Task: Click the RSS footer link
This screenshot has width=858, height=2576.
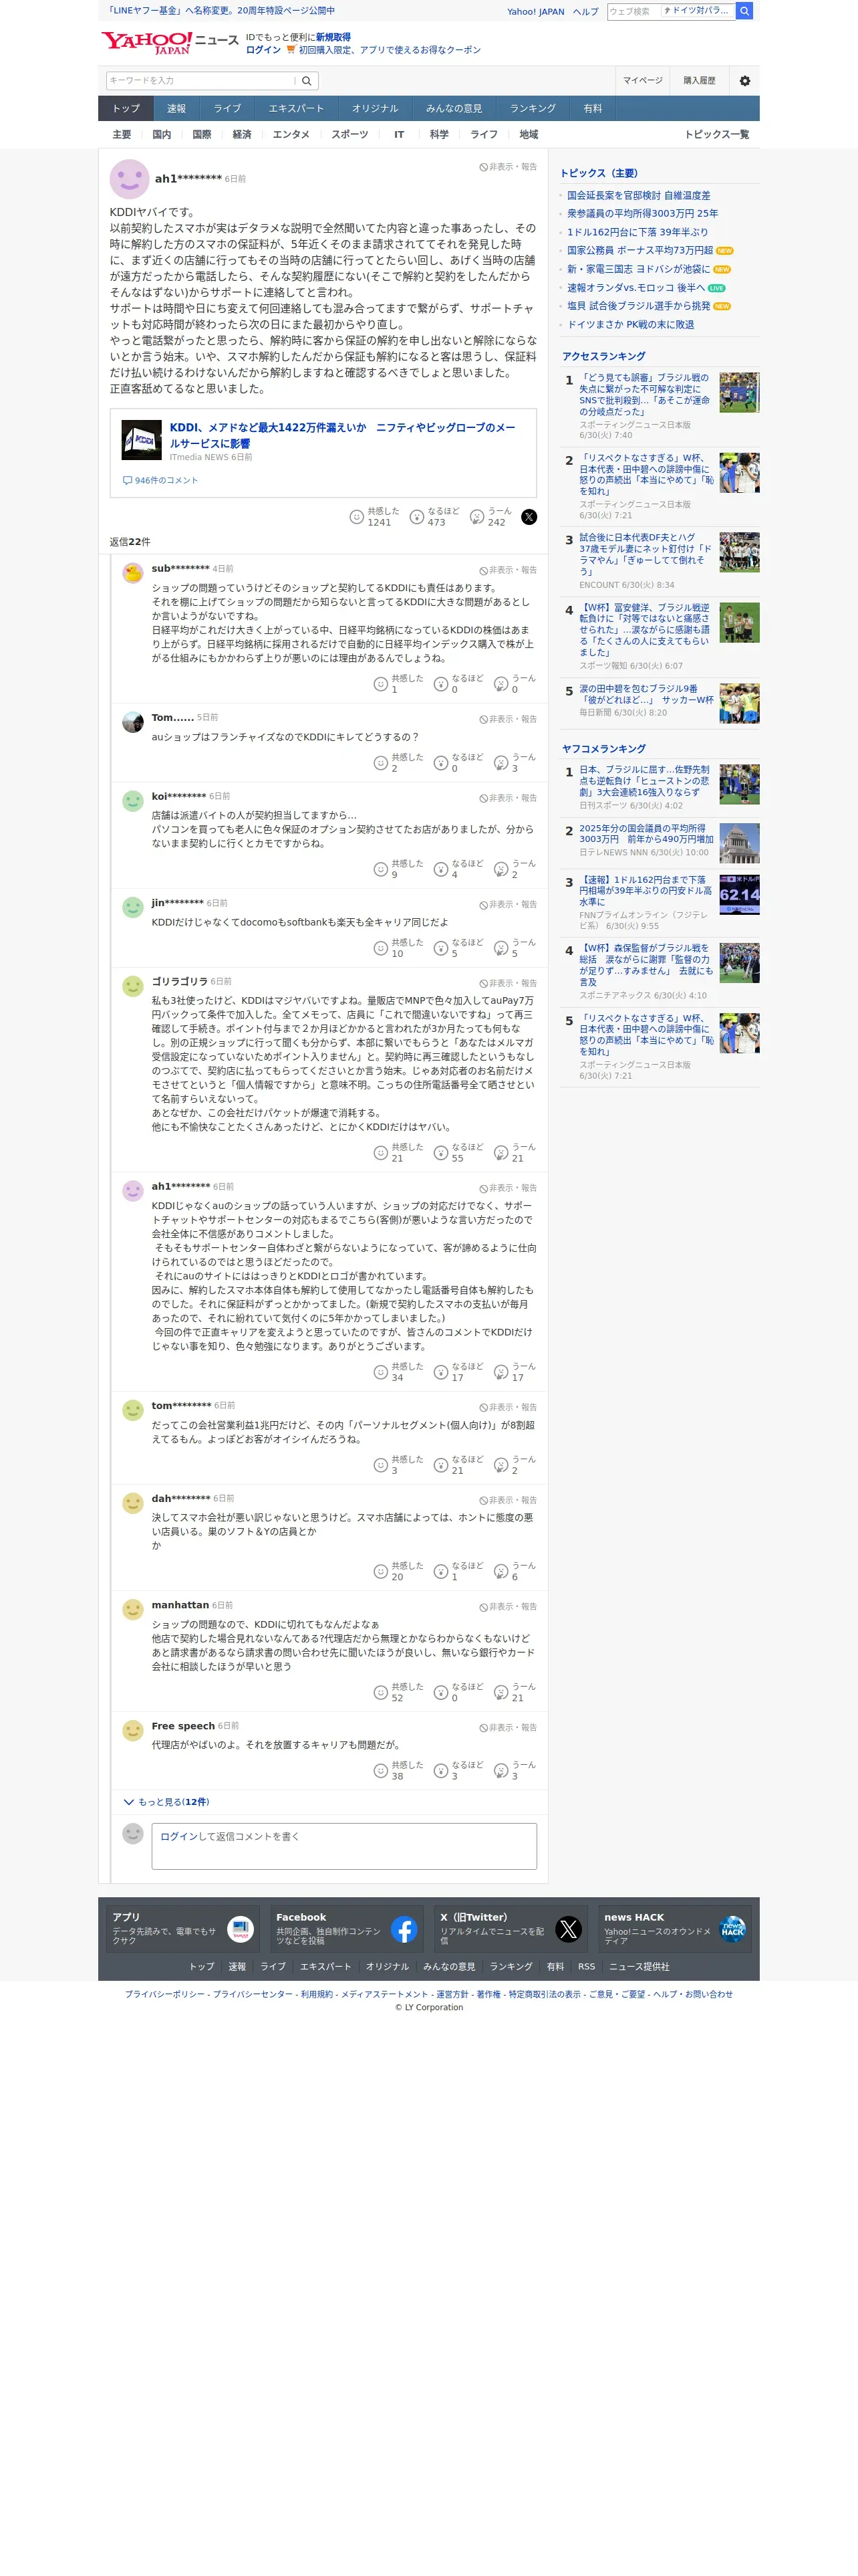Action: [x=586, y=1966]
